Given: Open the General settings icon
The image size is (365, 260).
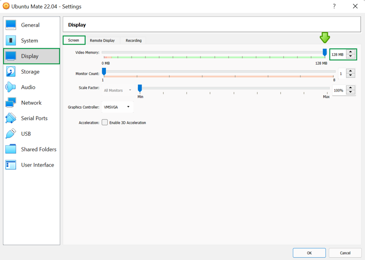Looking at the screenshot, I should 11,25.
